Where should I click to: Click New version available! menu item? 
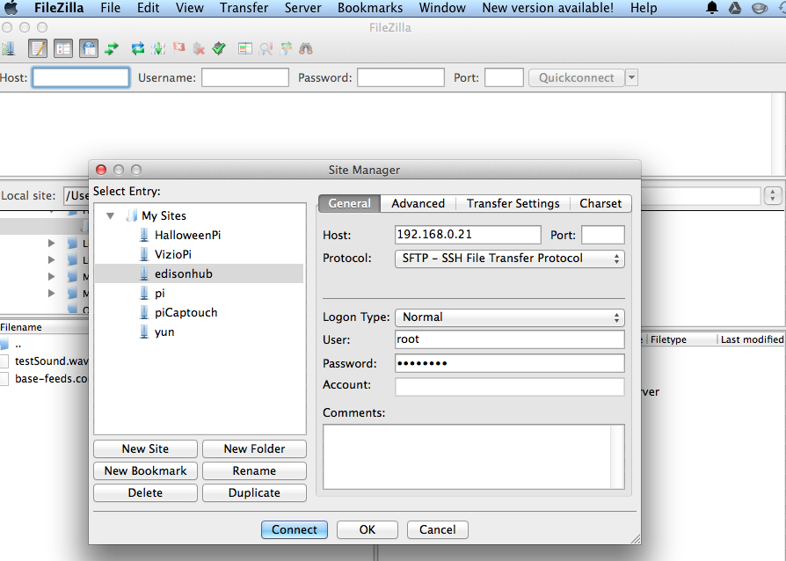[548, 8]
